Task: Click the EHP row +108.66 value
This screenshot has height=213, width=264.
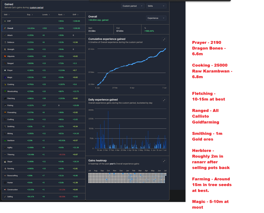Action: [x=76, y=21]
